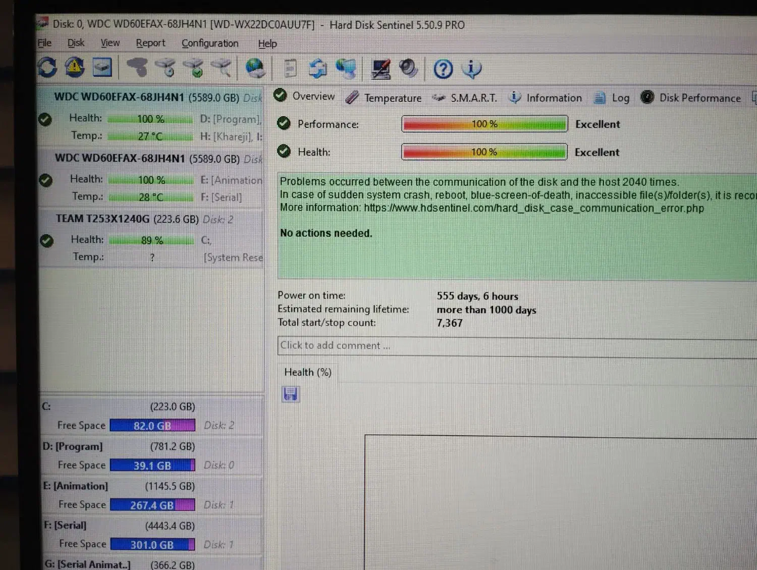Open the Configuration menu
This screenshot has height=570, width=757.
coord(210,43)
